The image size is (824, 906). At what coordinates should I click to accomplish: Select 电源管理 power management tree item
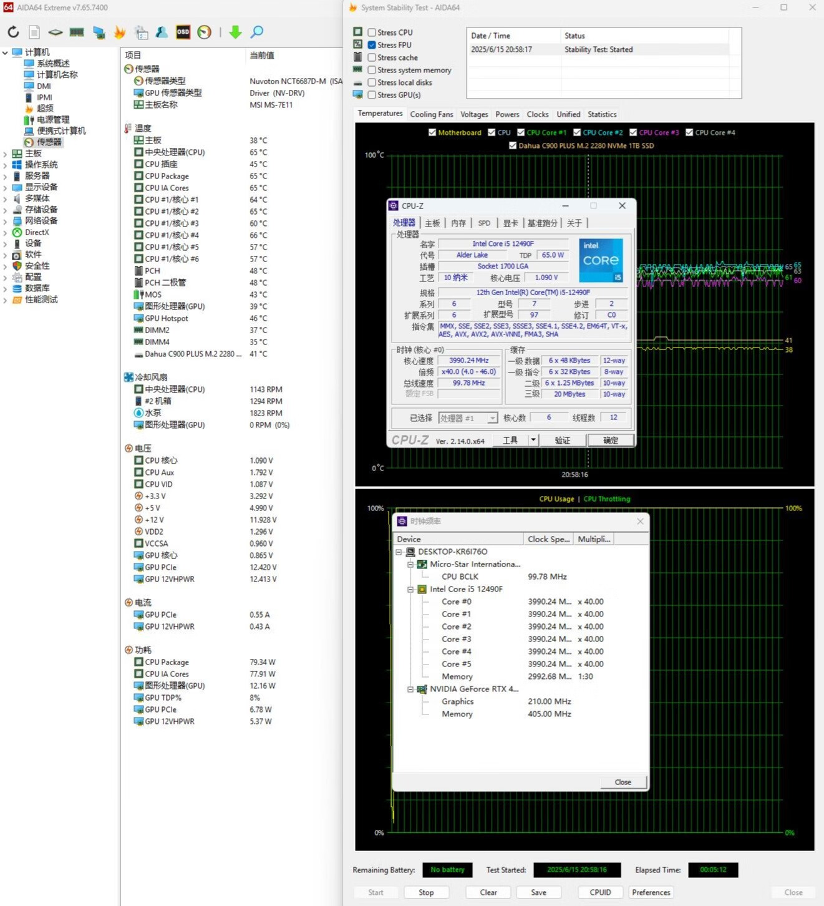[x=53, y=120]
